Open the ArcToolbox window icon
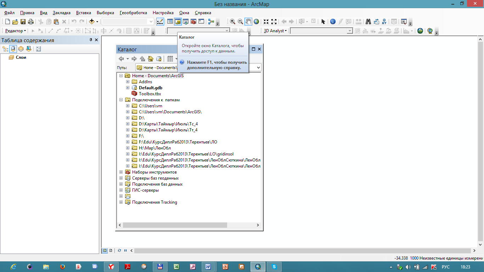This screenshot has height=272, width=484. point(193,22)
